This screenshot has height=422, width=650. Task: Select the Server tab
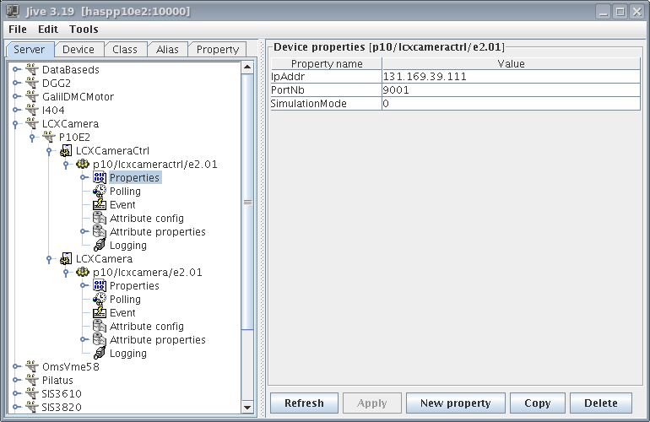(30, 49)
